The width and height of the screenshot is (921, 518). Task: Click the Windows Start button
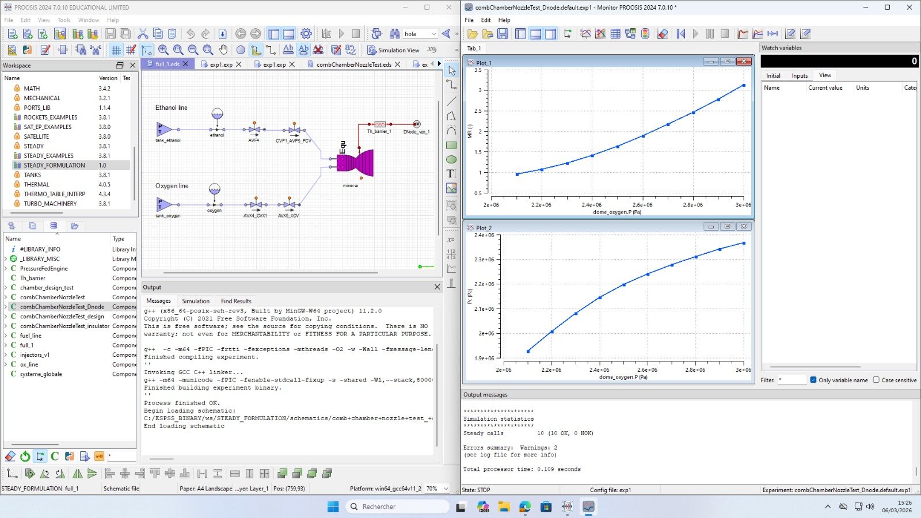[x=333, y=506]
